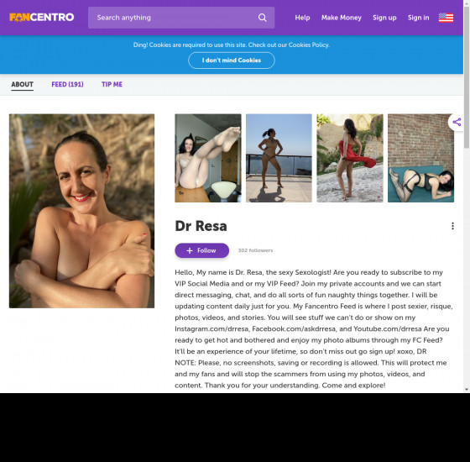Screen dimensions: 470x462
Task: Switch to the FEED (191) tab
Action: coord(67,84)
